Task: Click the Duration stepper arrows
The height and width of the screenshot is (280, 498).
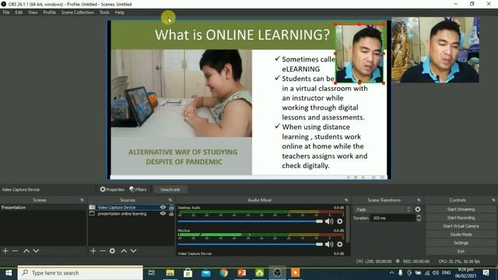Action: 419,218
